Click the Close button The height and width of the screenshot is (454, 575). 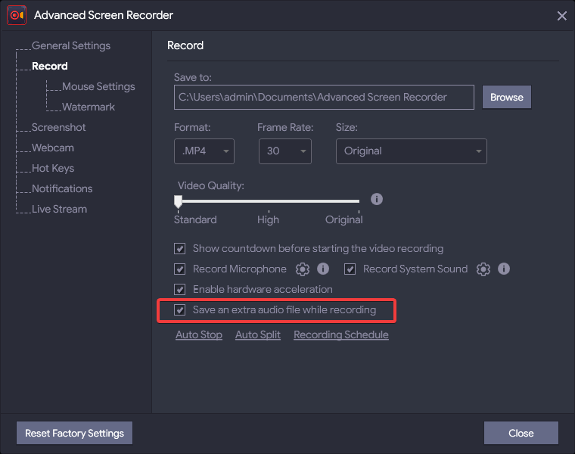coord(521,433)
